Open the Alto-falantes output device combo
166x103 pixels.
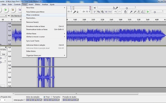16,16
